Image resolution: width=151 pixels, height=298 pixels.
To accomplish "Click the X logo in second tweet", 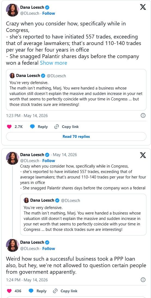I will coord(143,155).
